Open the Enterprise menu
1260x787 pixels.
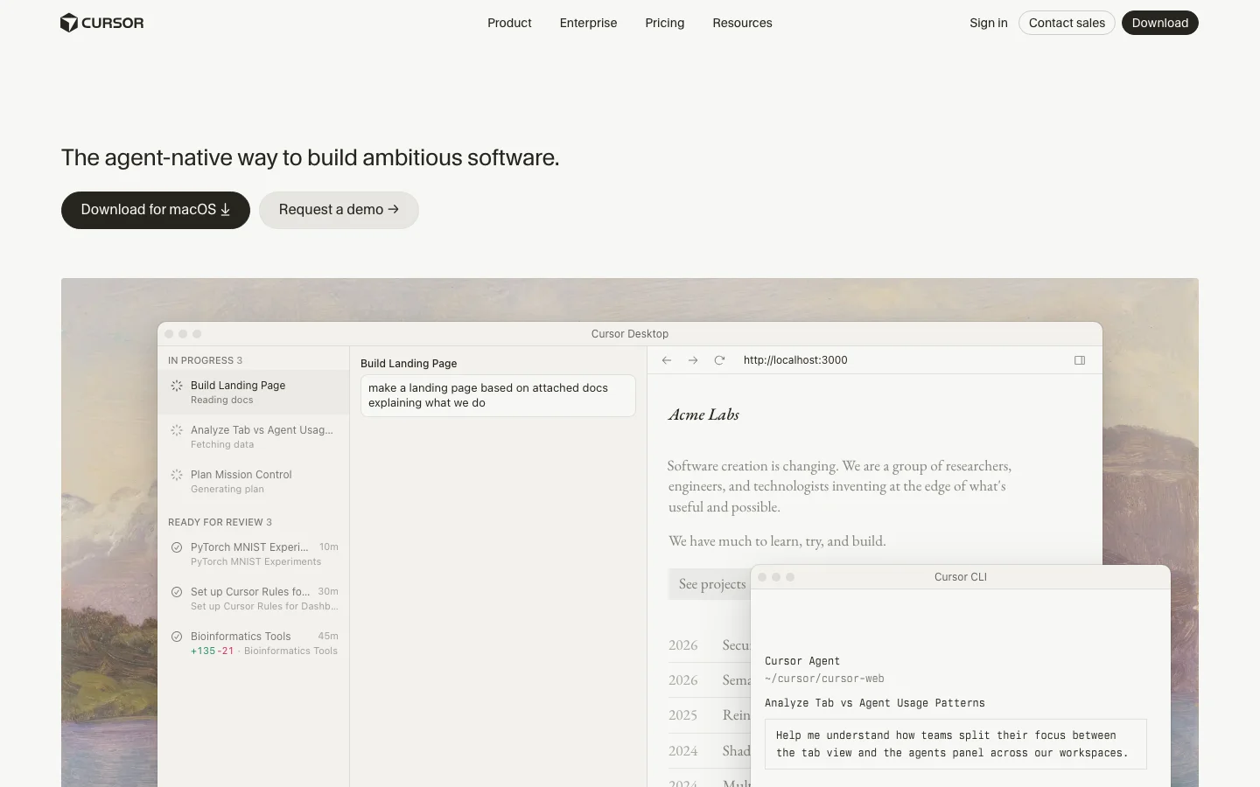click(588, 23)
